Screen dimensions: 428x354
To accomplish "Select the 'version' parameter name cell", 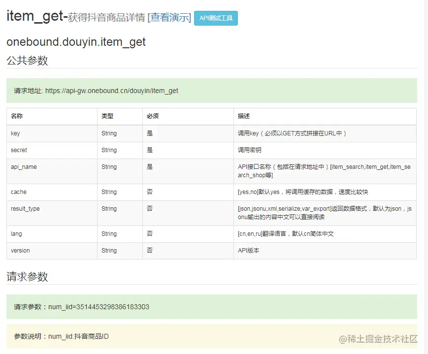I will tap(52, 251).
